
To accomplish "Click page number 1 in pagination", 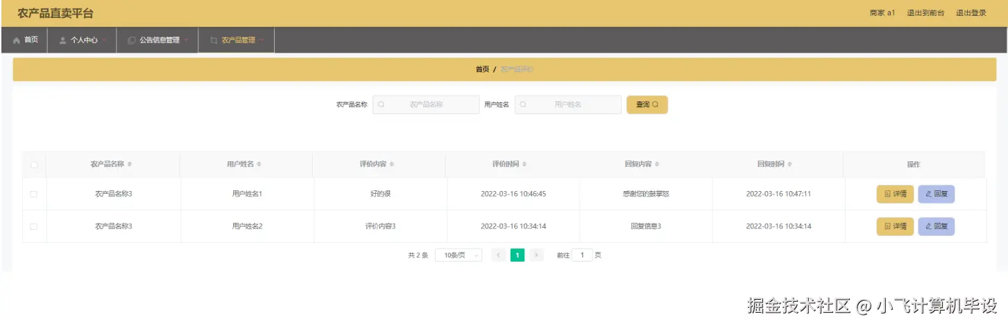I will pos(518,255).
